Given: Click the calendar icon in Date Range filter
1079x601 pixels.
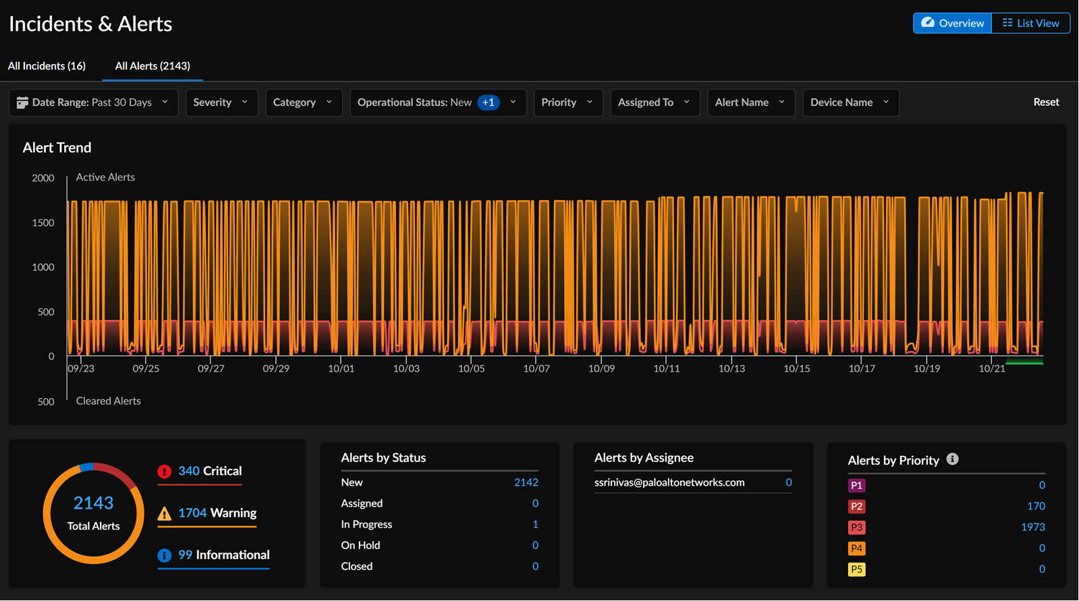Looking at the screenshot, I should click(22, 103).
